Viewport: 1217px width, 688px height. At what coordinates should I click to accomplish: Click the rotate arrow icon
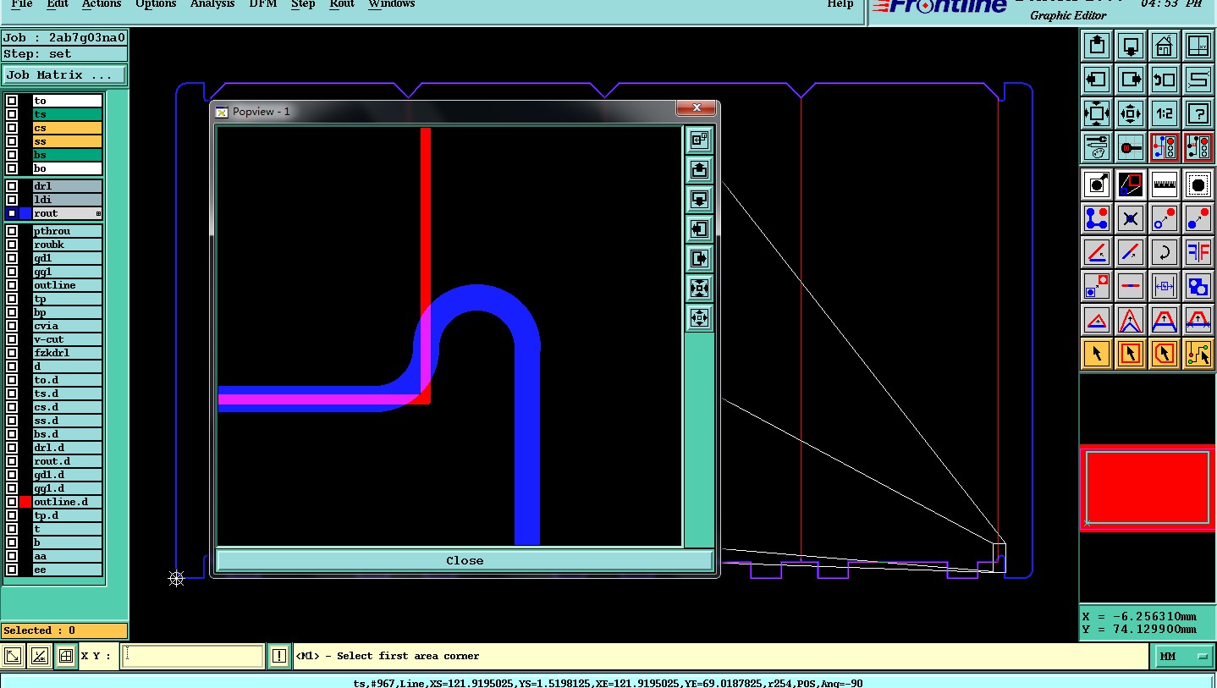pyautogui.click(x=1165, y=252)
